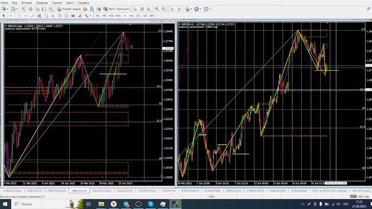Select the Text Label tool
The image size is (372, 209).
point(59,16)
